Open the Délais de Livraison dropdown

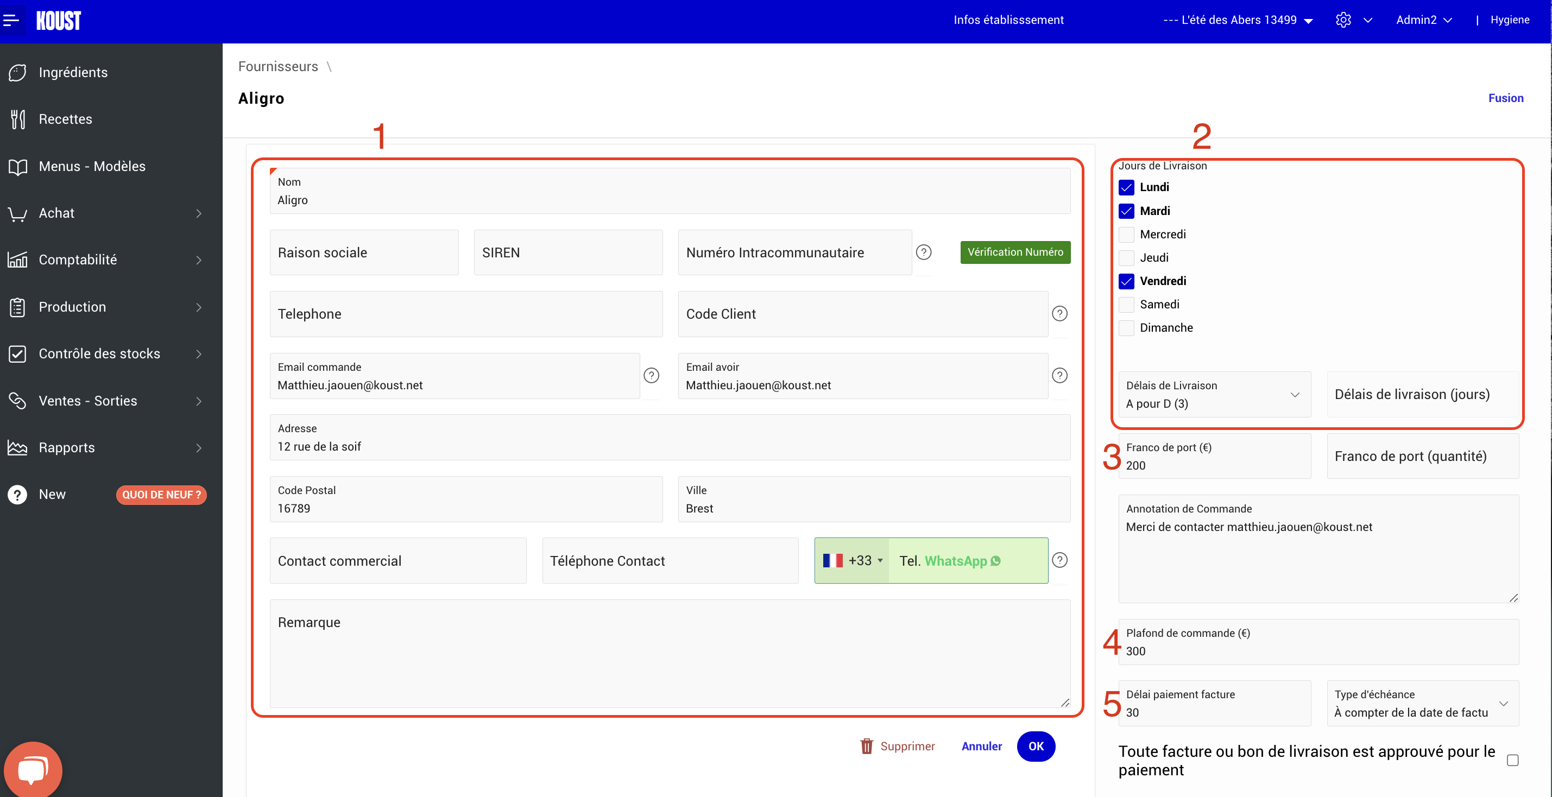click(1214, 395)
